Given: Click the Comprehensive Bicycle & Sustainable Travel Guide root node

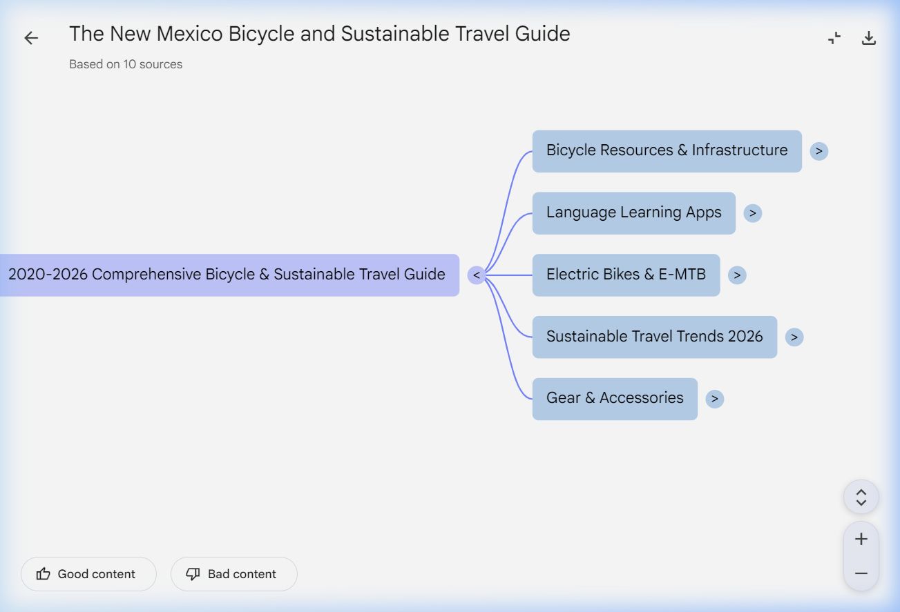Looking at the screenshot, I should 228,275.
